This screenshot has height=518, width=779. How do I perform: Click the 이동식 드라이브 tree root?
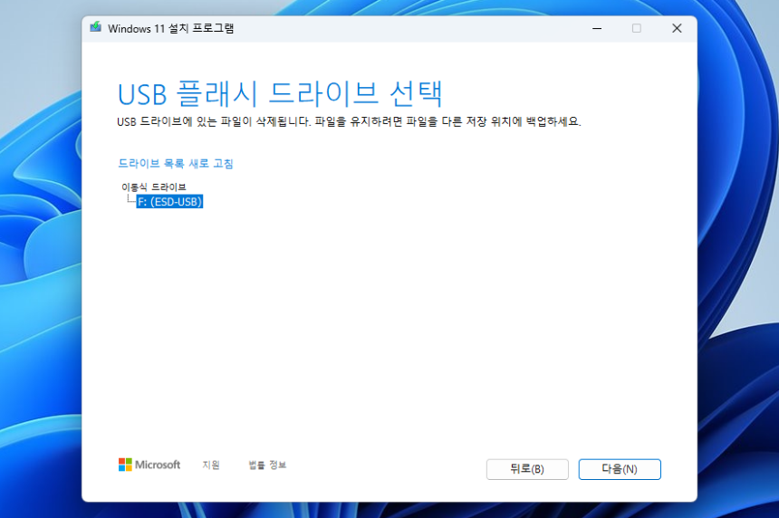pos(153,187)
